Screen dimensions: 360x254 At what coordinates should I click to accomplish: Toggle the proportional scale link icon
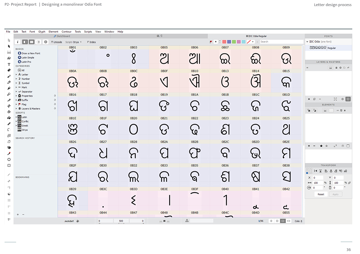click(x=349, y=183)
